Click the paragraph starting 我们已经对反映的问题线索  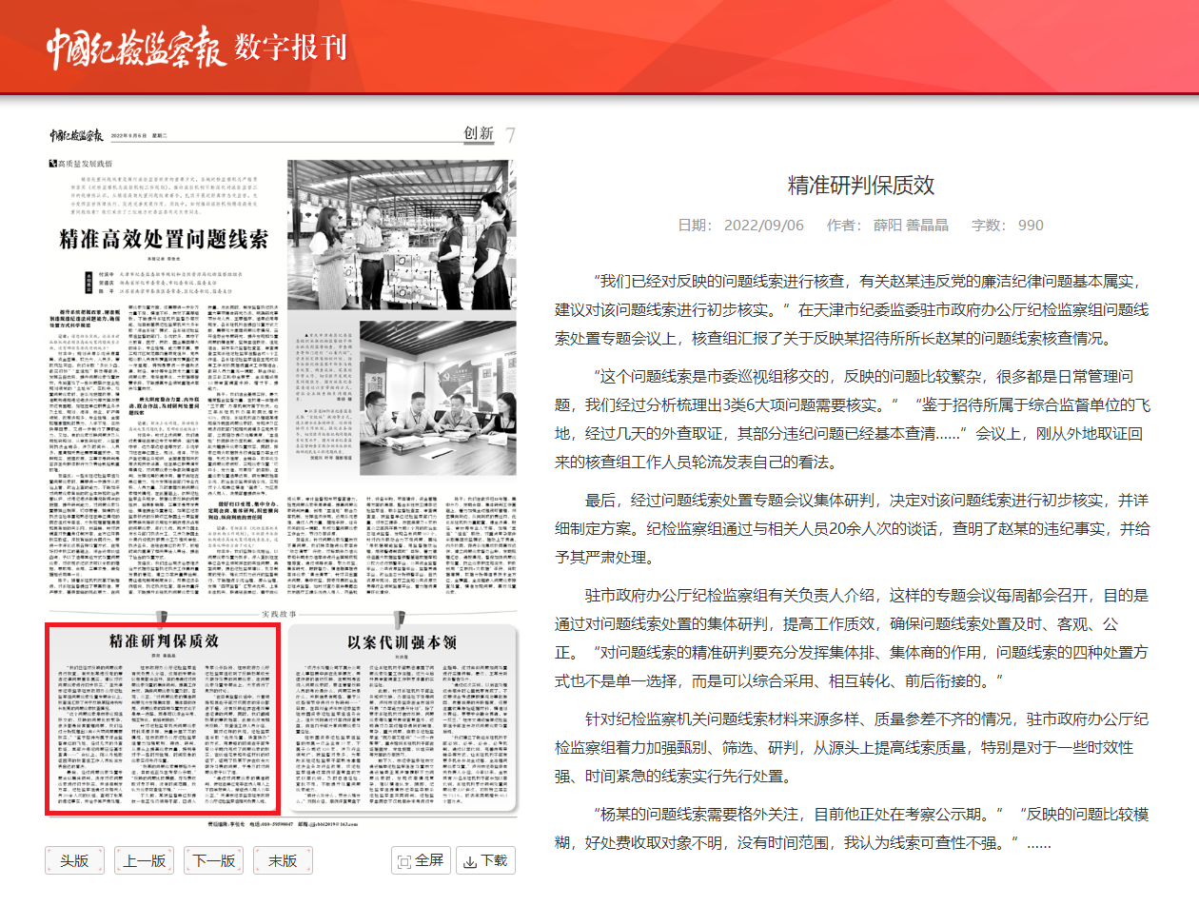(x=854, y=310)
